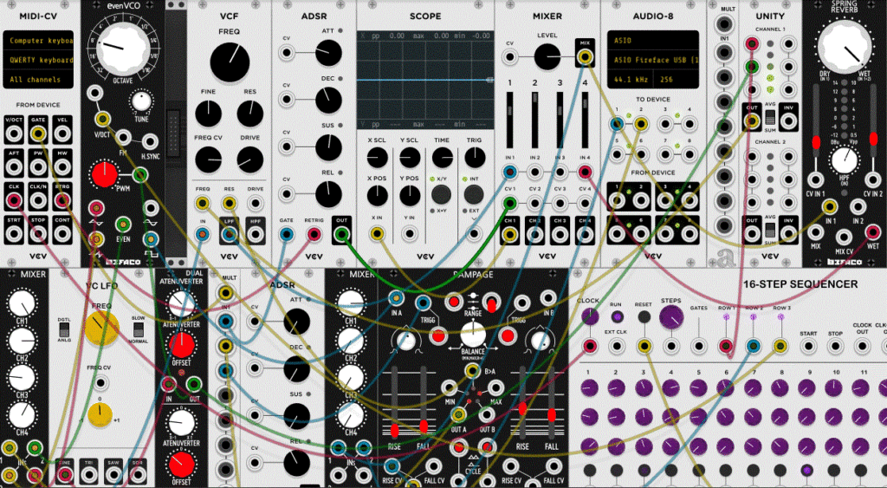The height and width of the screenshot is (488, 887).
Task: Toggle the Sequencer RUN button
Action: pyautogui.click(x=617, y=316)
